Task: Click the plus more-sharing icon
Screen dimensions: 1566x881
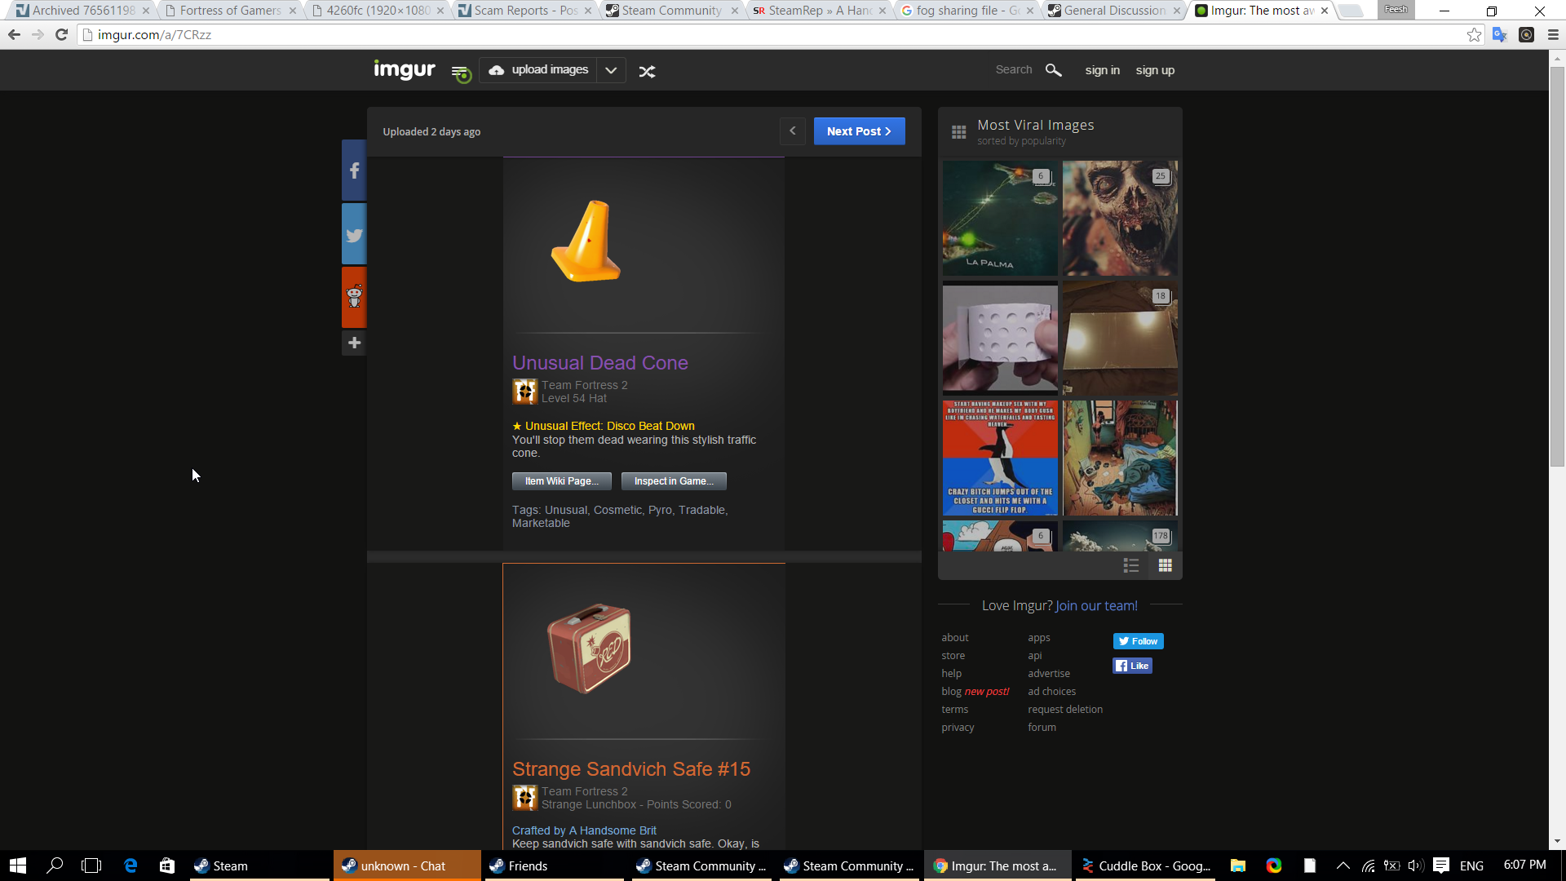Action: click(x=354, y=343)
